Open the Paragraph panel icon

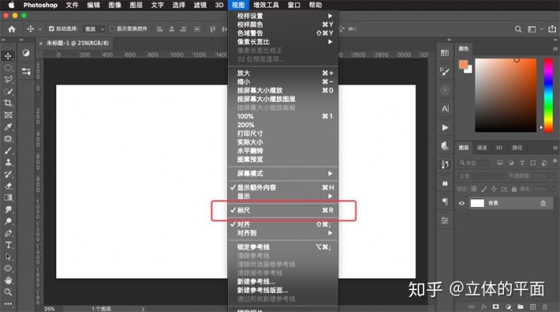[x=445, y=202]
